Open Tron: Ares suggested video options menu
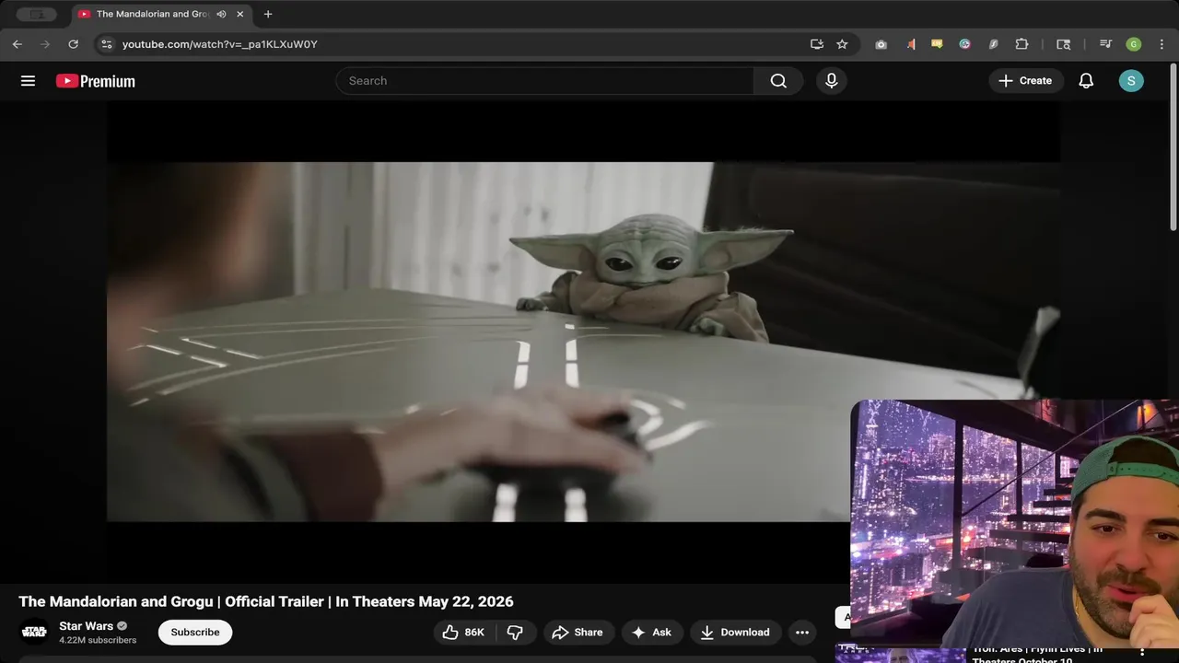 point(1143,652)
